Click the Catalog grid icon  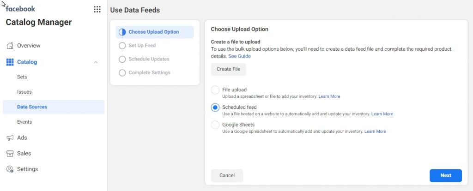coord(10,62)
